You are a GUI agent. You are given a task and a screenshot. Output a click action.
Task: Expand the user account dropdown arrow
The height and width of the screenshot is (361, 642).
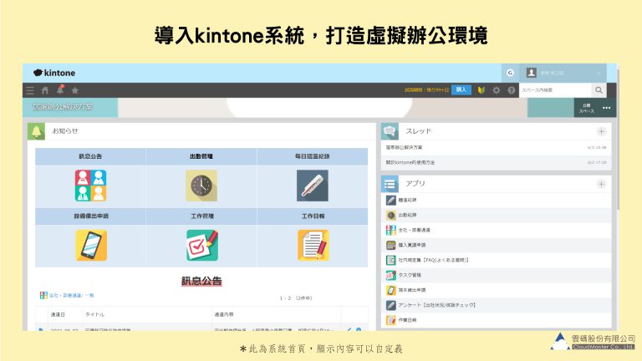[x=599, y=73]
